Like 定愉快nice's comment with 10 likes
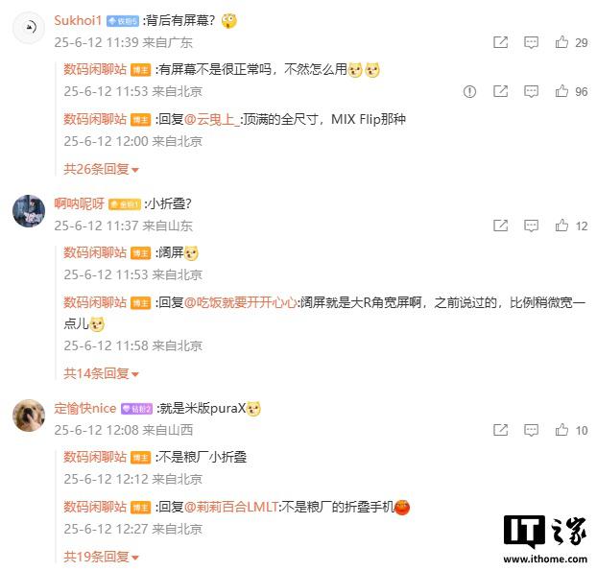Viewport: 597px width, 571px height. click(x=561, y=430)
